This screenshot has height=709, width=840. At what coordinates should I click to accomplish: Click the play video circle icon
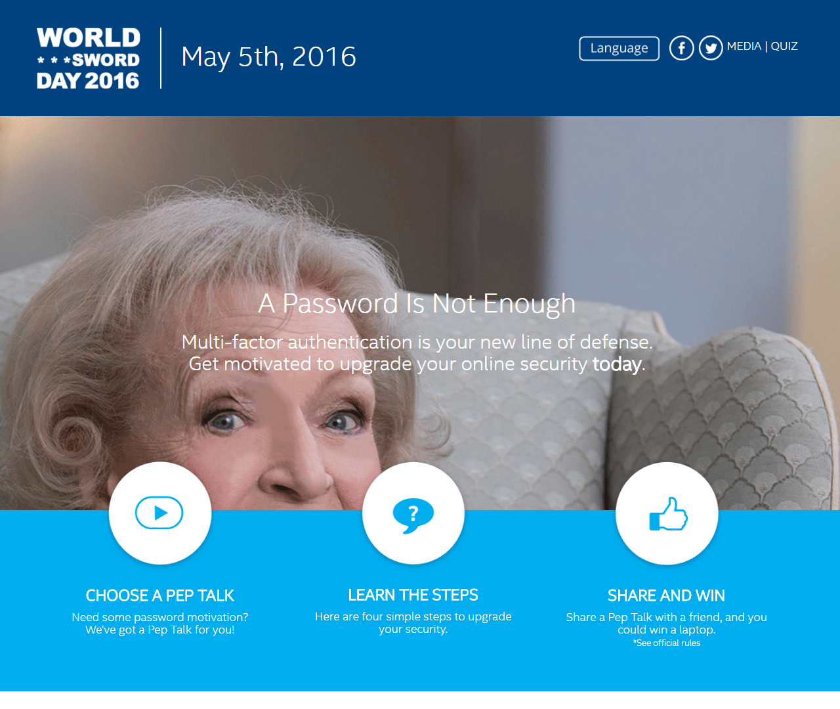pos(160,513)
